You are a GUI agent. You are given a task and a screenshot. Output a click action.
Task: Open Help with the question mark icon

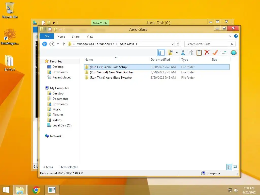point(236,36)
